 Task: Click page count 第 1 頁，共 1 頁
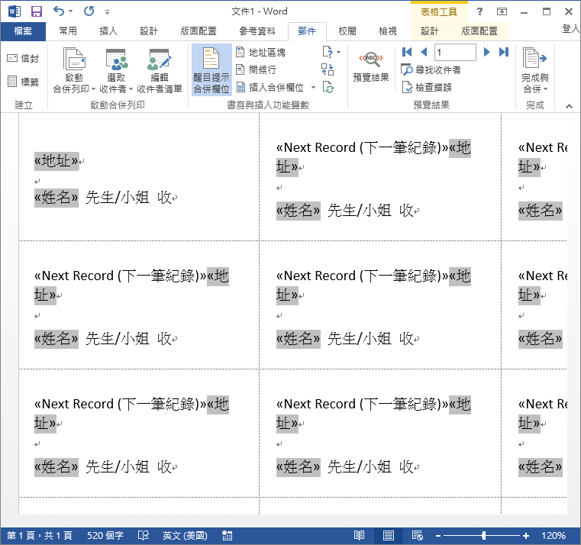(x=39, y=535)
